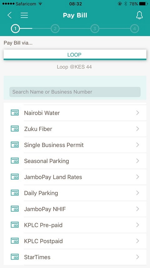Focus the Search Name or Business Number field

coord(75,92)
